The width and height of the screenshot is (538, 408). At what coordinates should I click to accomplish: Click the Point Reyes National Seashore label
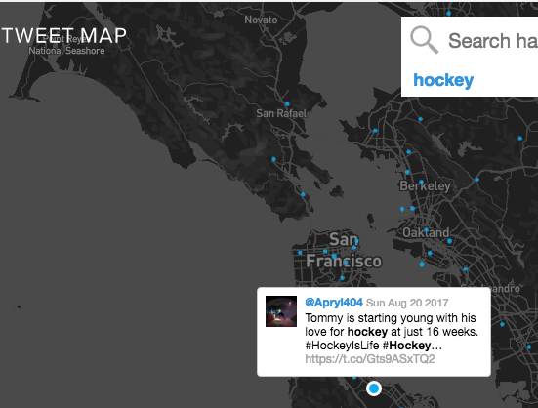[66, 45]
